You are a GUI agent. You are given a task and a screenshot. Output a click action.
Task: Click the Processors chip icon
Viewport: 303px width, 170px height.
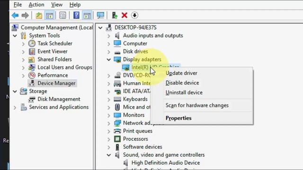tap(117, 139)
